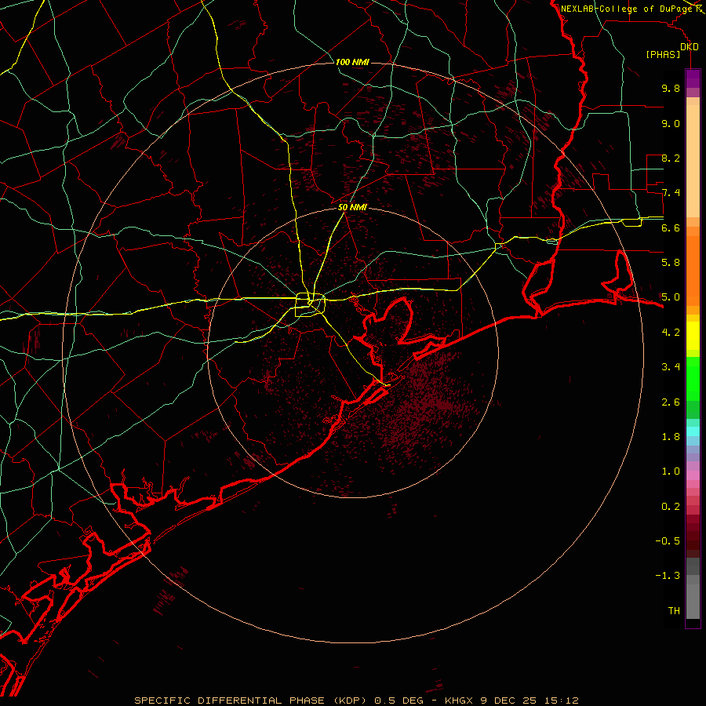Select the 7.4 scale value
Screen dimensions: 706x706
tap(671, 193)
